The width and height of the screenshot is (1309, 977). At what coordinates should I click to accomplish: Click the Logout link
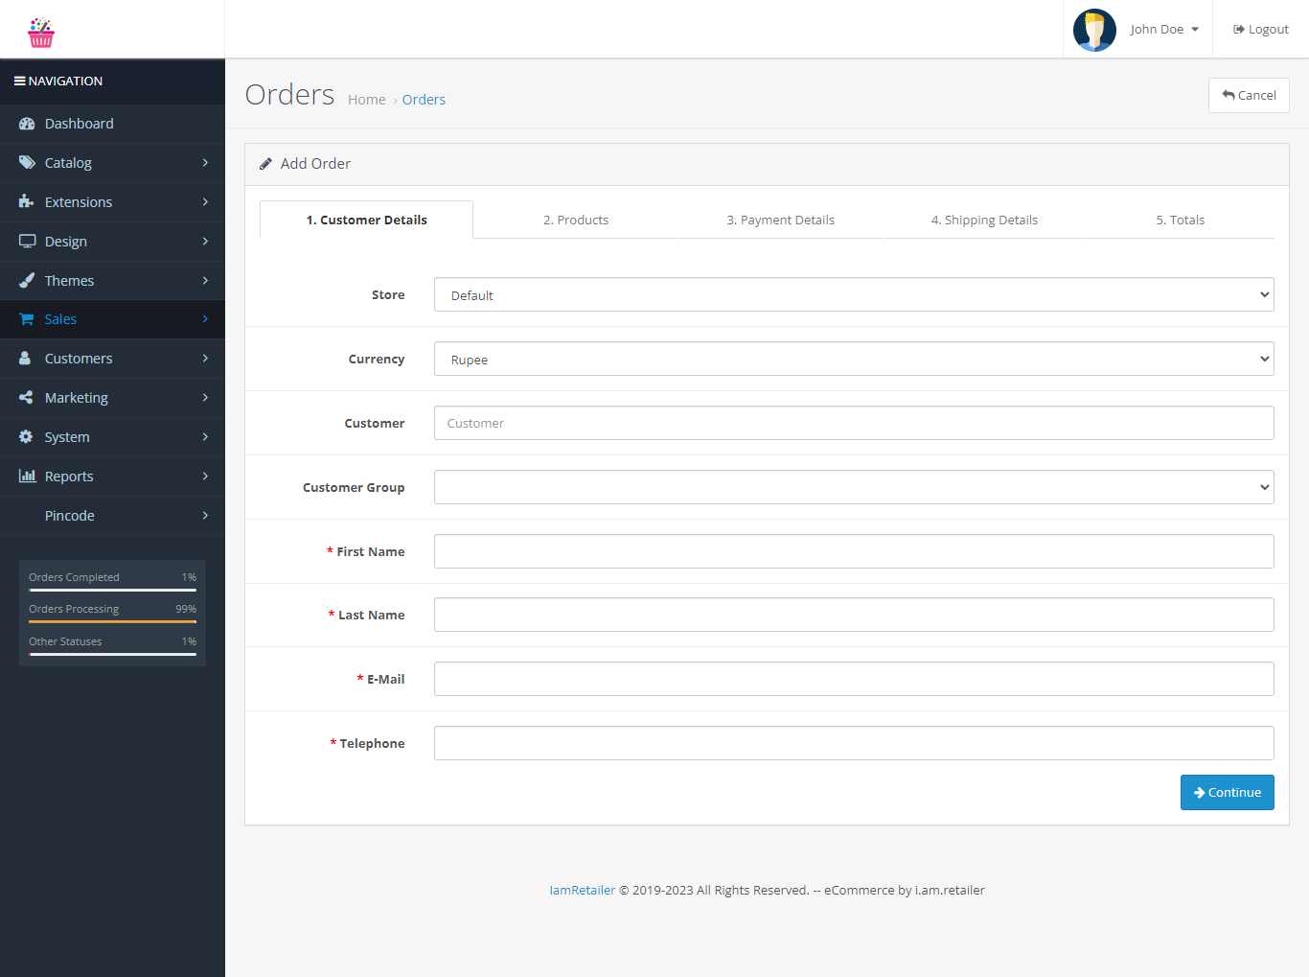pyautogui.click(x=1261, y=30)
